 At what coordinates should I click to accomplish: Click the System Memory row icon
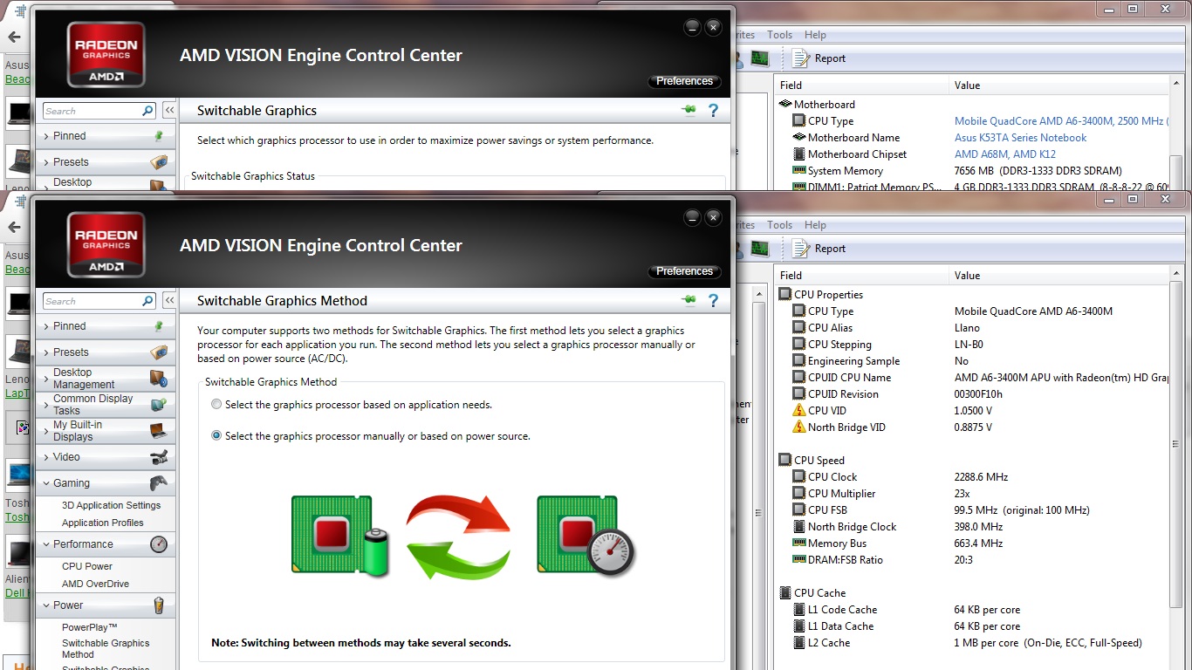(798, 171)
